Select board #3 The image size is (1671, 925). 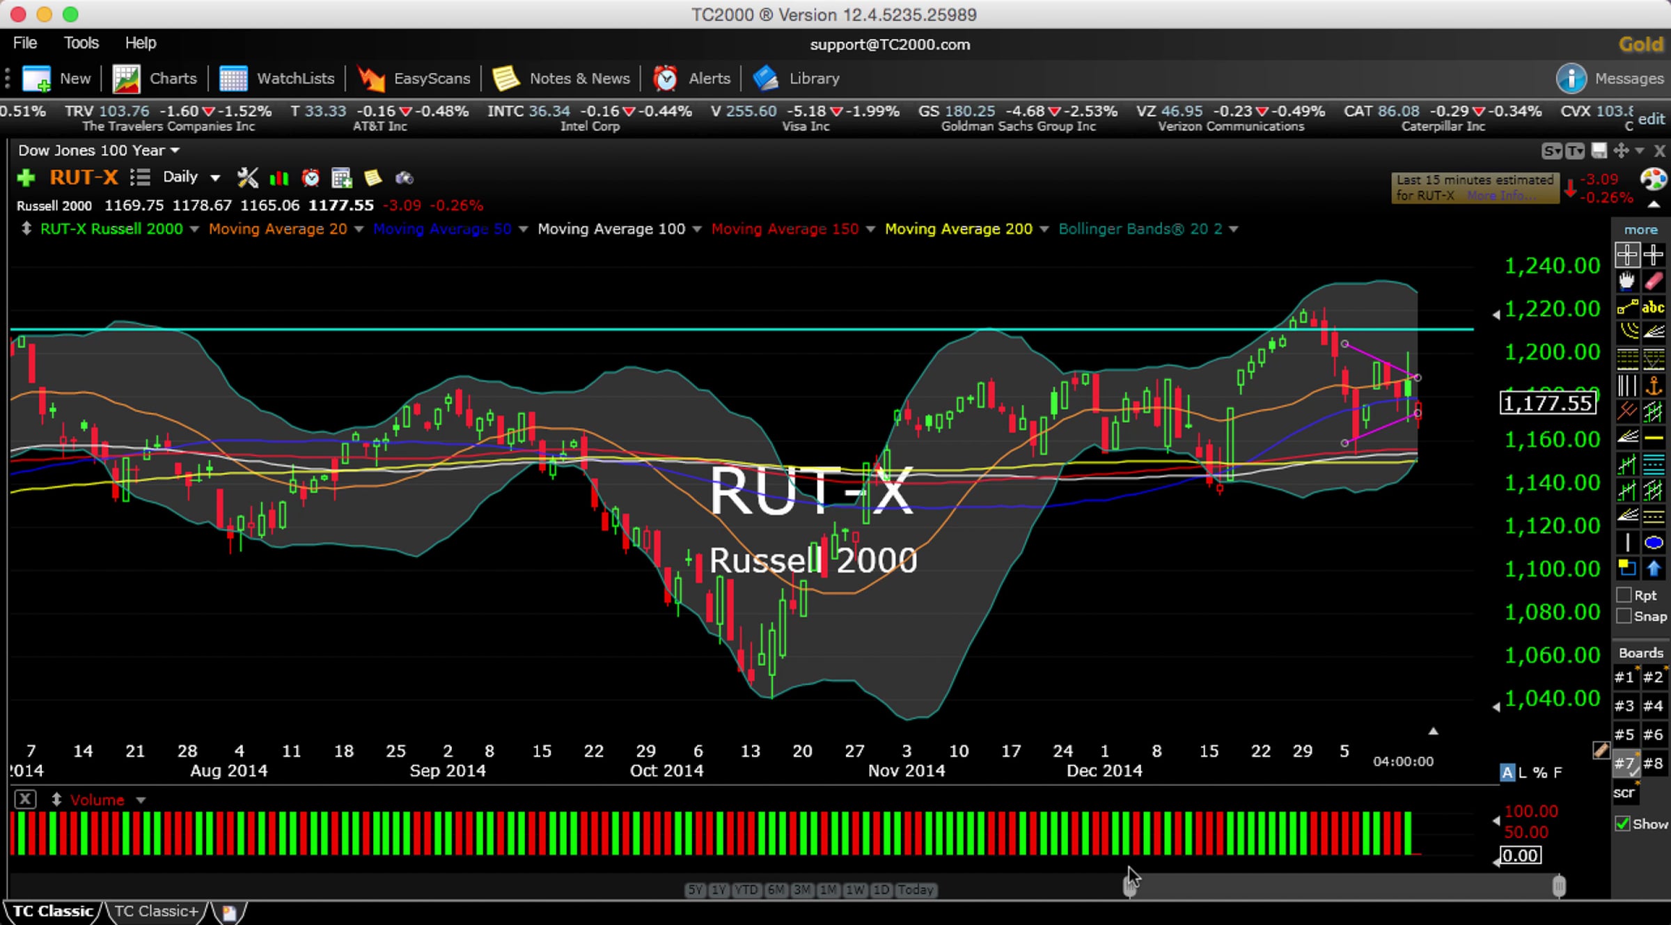(x=1624, y=706)
